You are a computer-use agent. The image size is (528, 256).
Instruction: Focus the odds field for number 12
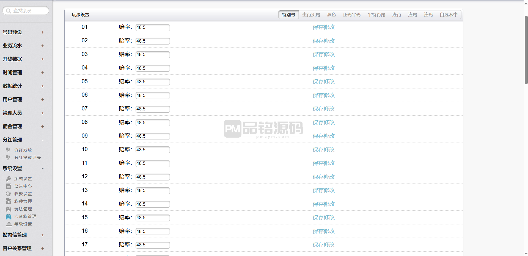153,177
